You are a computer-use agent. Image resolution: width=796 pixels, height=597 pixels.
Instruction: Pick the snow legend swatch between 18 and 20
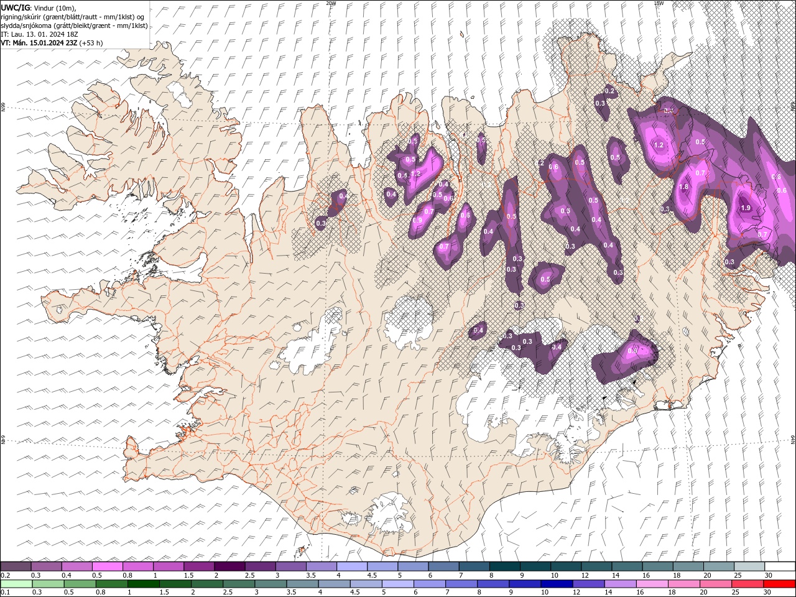tap(688, 566)
